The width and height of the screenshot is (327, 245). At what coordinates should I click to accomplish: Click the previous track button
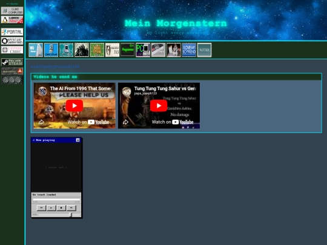pos(41,208)
